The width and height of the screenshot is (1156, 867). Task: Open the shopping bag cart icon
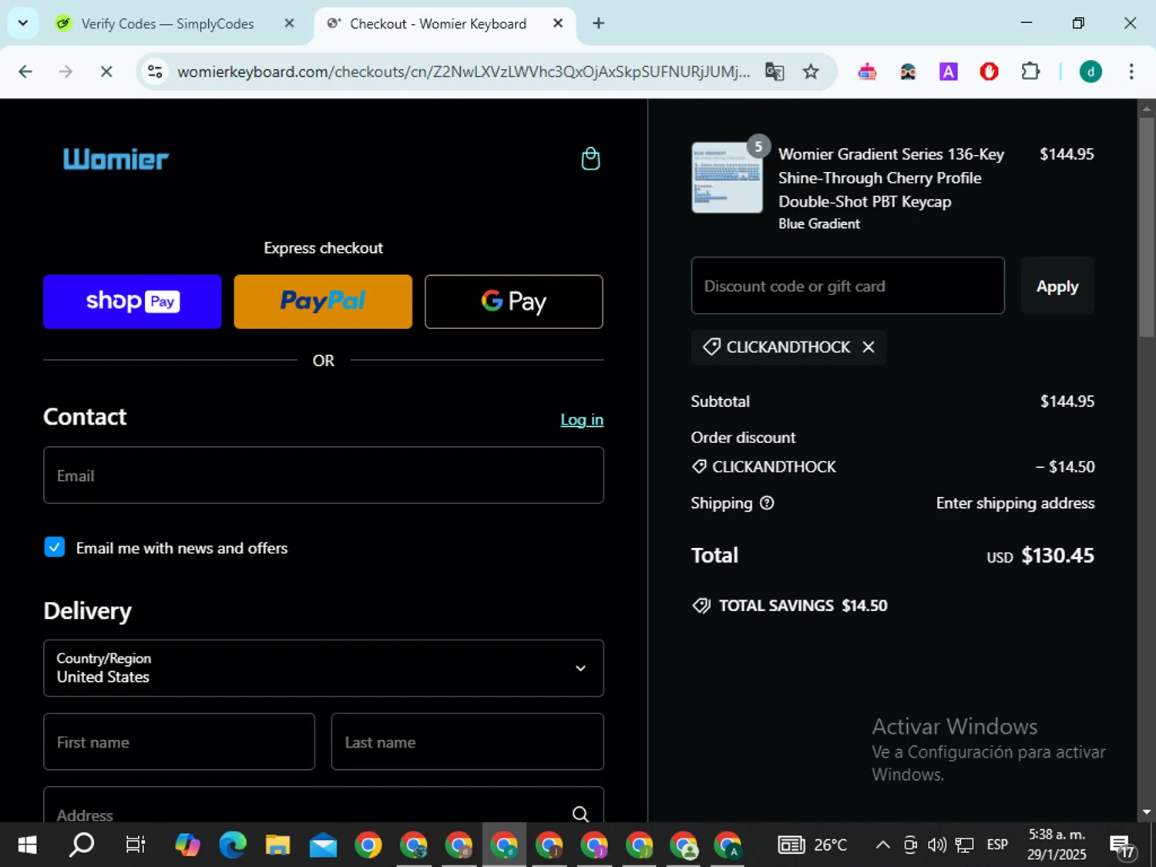tap(590, 159)
